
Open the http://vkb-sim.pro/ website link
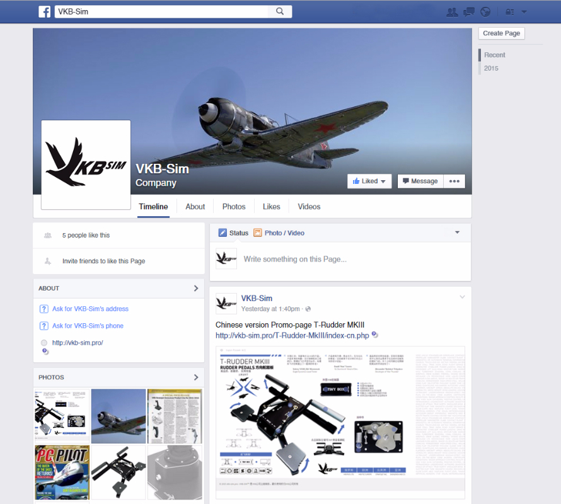point(78,343)
